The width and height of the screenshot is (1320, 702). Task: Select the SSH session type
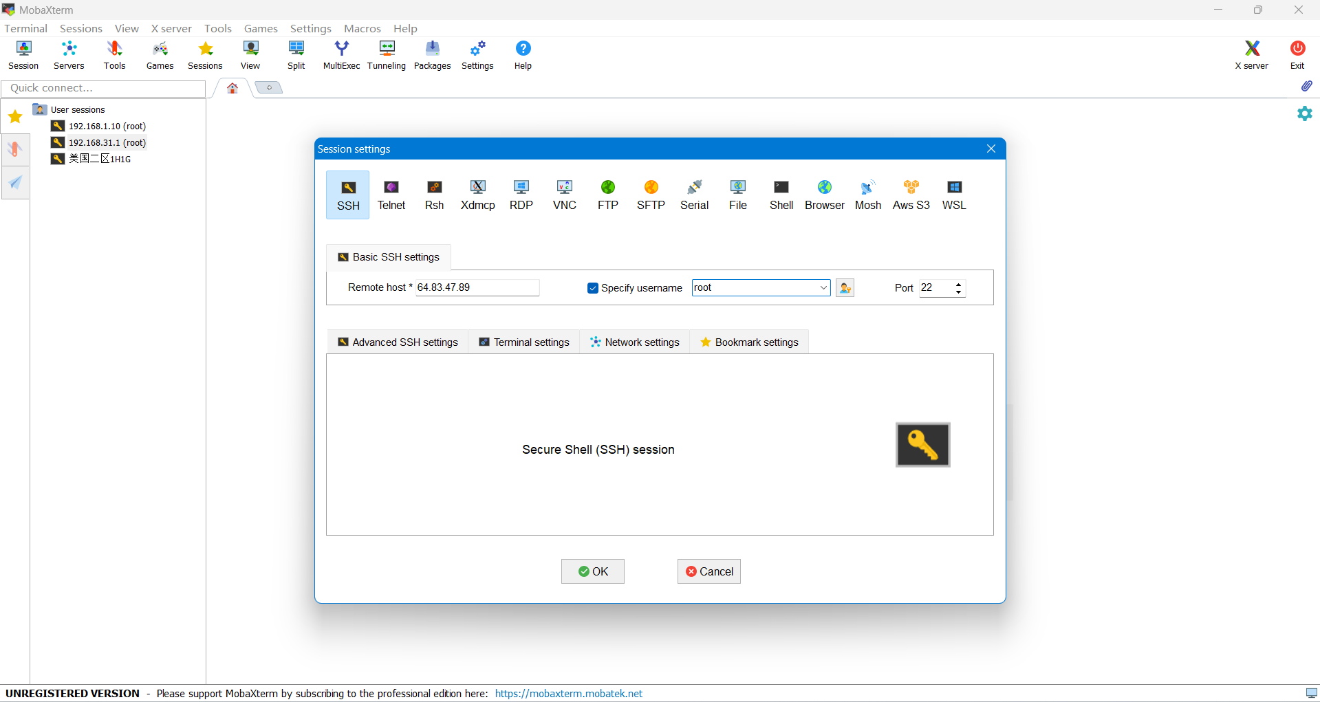(x=348, y=195)
